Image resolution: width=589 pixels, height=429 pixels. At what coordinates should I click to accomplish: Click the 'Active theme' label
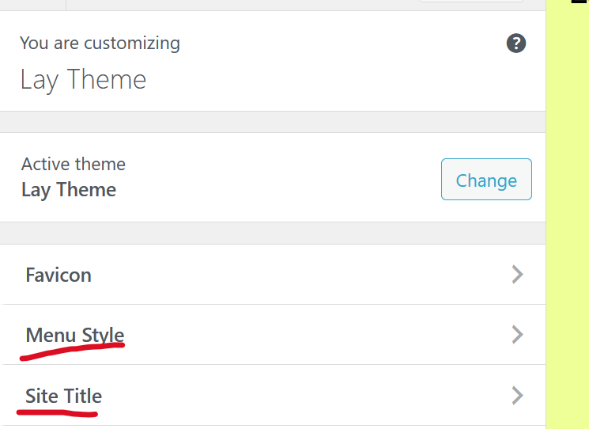click(74, 164)
